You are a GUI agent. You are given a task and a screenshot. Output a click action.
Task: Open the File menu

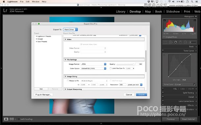(22, 2)
